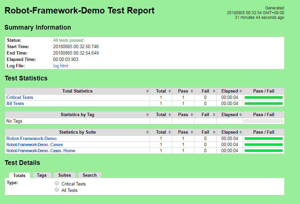300x204 pixels.
Task: Sort Statistics by Suite Total column arrows
Action: pyautogui.click(x=170, y=132)
